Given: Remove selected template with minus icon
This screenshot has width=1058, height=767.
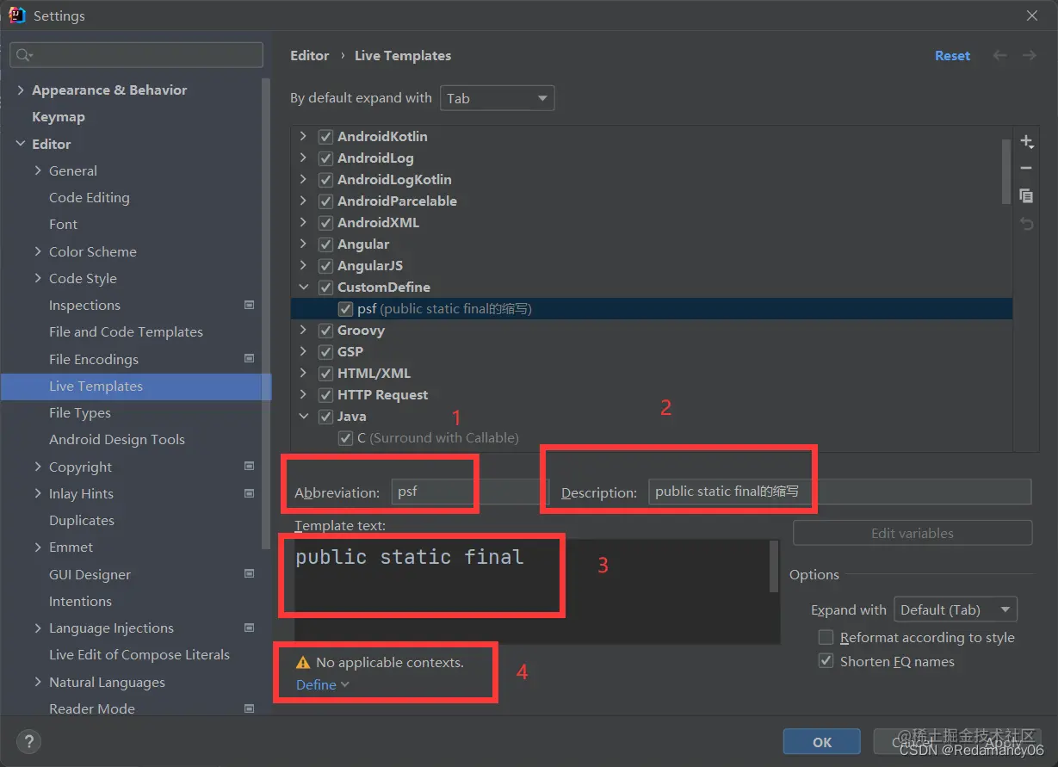Looking at the screenshot, I should [x=1026, y=168].
